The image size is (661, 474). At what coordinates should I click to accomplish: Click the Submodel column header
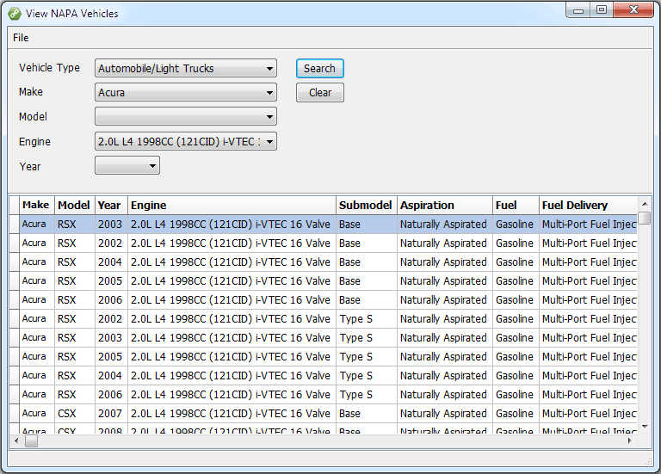[365, 206]
